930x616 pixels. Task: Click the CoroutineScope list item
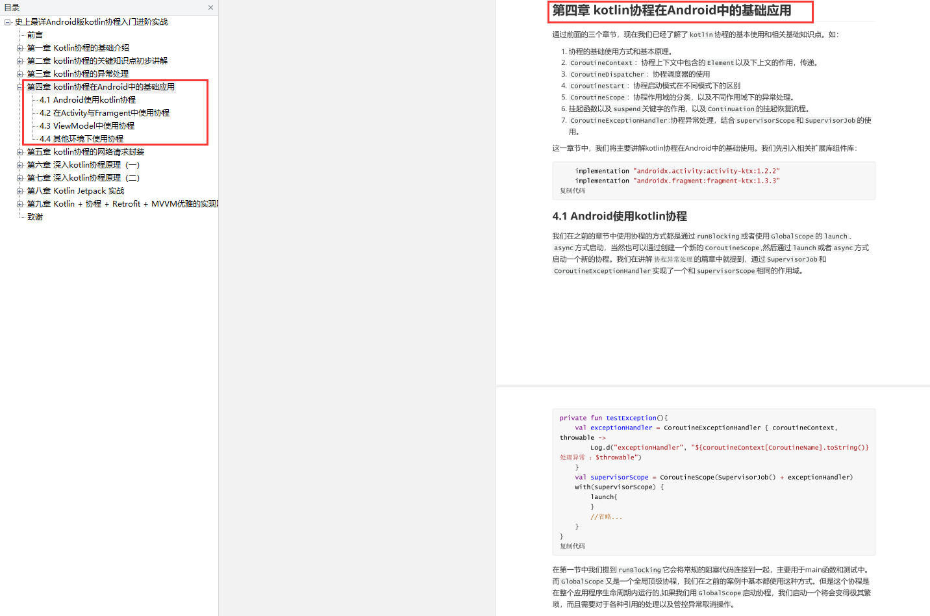(681, 97)
